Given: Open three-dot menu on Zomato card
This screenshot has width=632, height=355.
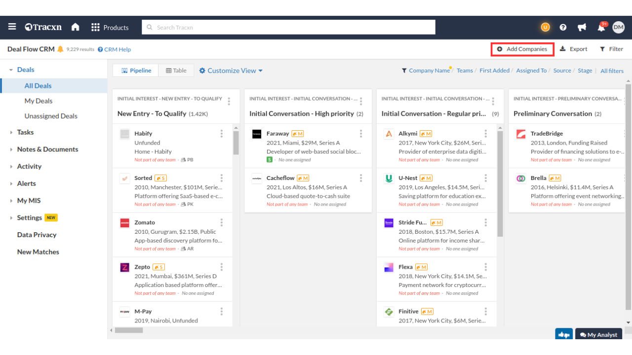Looking at the screenshot, I should point(222,223).
